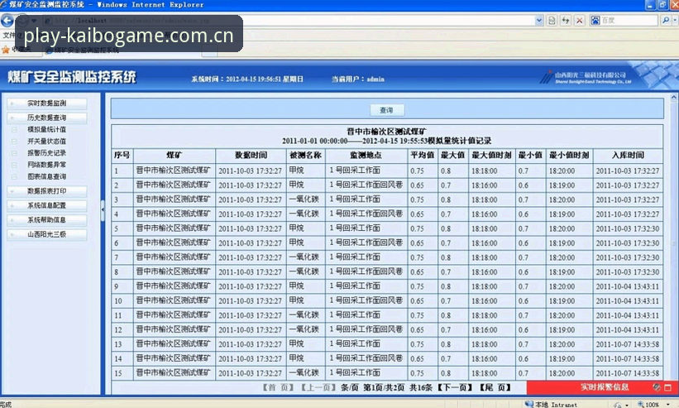Click 一氧化碳 in row 3
Image resolution: width=679 pixels, height=408 pixels.
304,199
